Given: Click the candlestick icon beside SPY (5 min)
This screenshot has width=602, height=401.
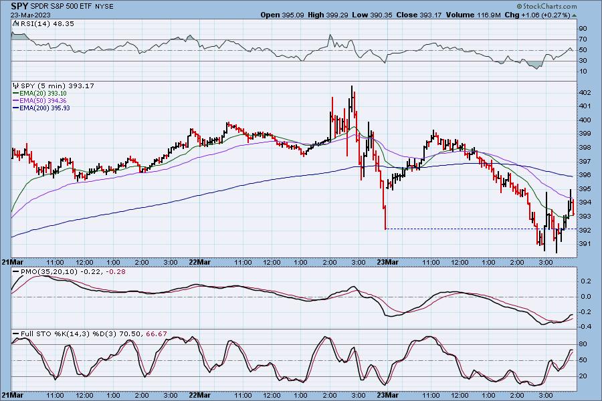Looking at the screenshot, I should coord(16,86).
